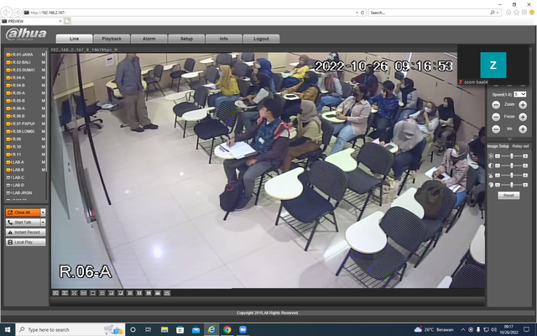
Task: Click the fullscreen arrows icon below the video
Action: click(x=74, y=293)
